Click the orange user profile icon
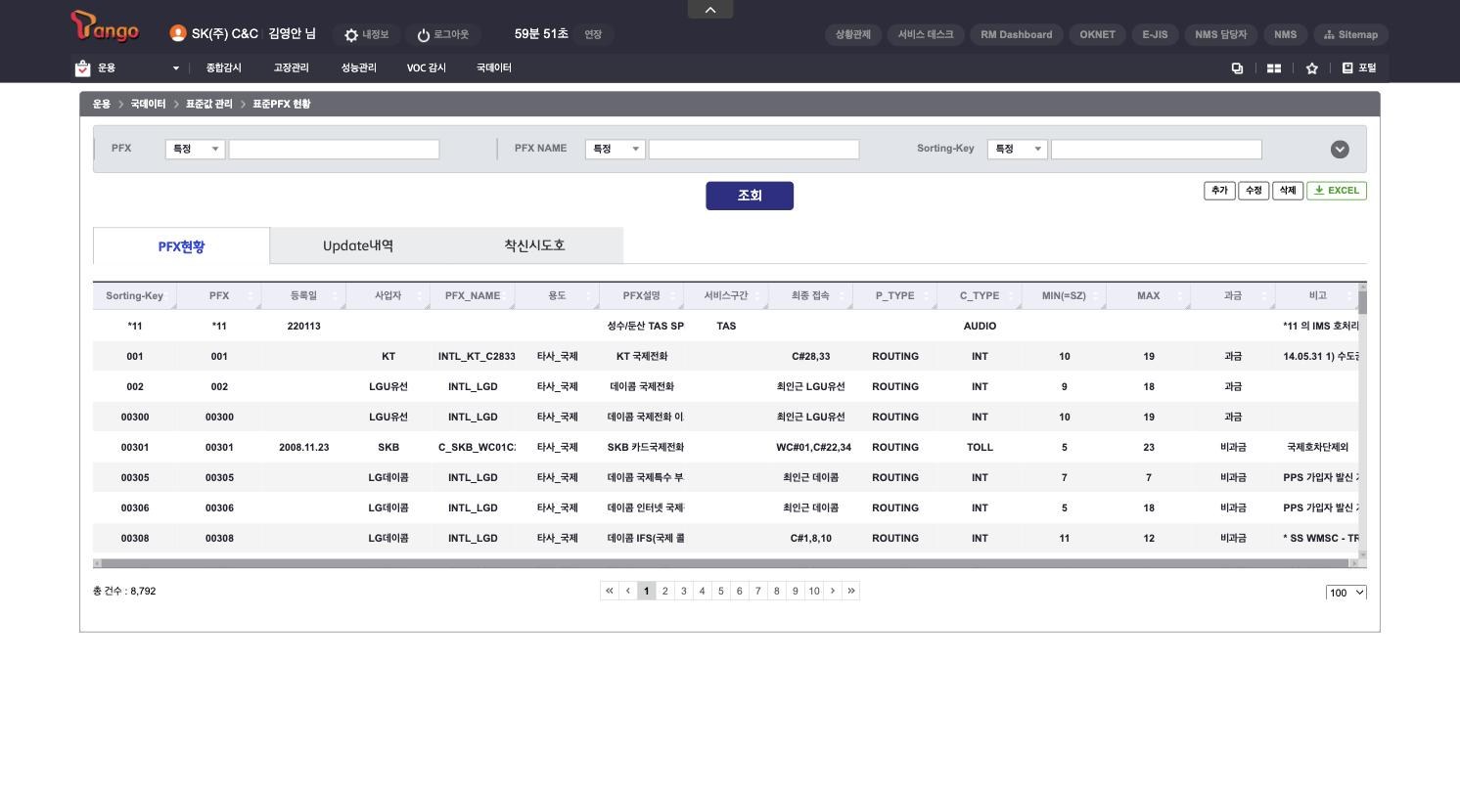This screenshot has height=794, width=1460. [x=177, y=33]
